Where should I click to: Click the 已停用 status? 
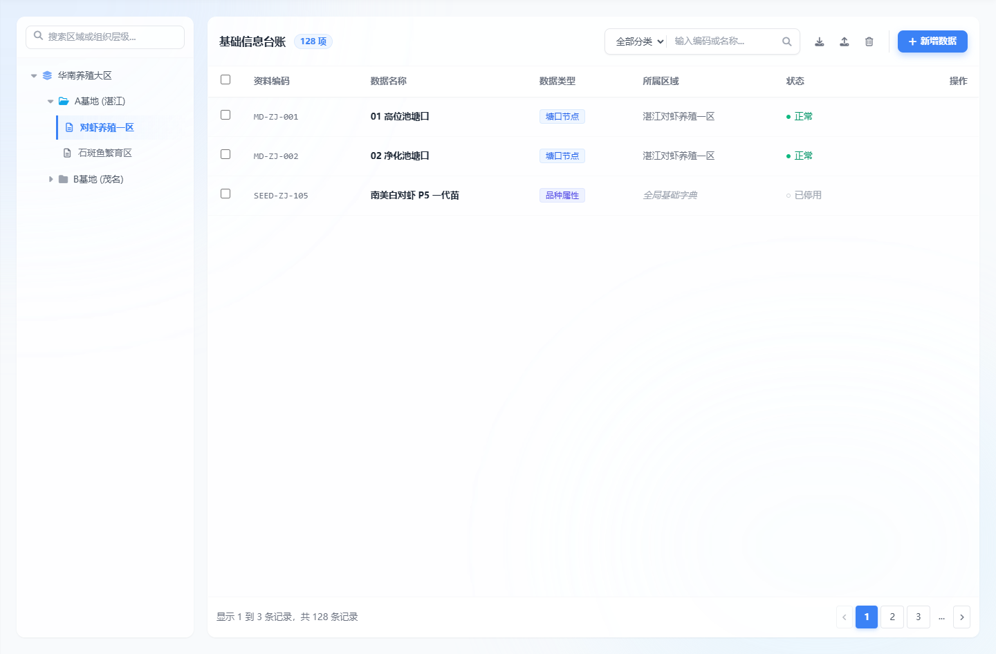click(x=804, y=195)
